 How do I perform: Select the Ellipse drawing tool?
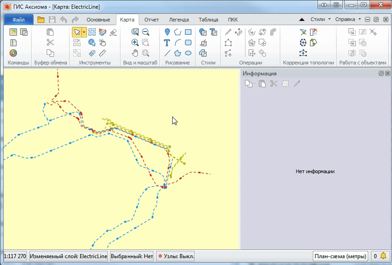tap(188, 53)
